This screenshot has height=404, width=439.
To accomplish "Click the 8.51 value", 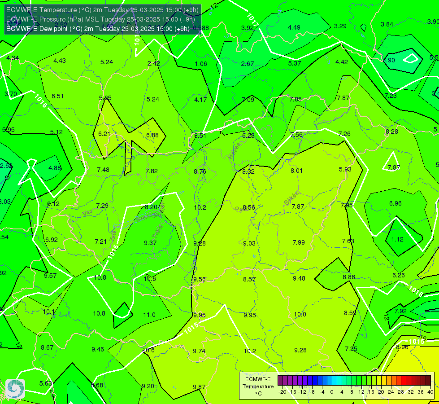I will (x=200, y=136).
